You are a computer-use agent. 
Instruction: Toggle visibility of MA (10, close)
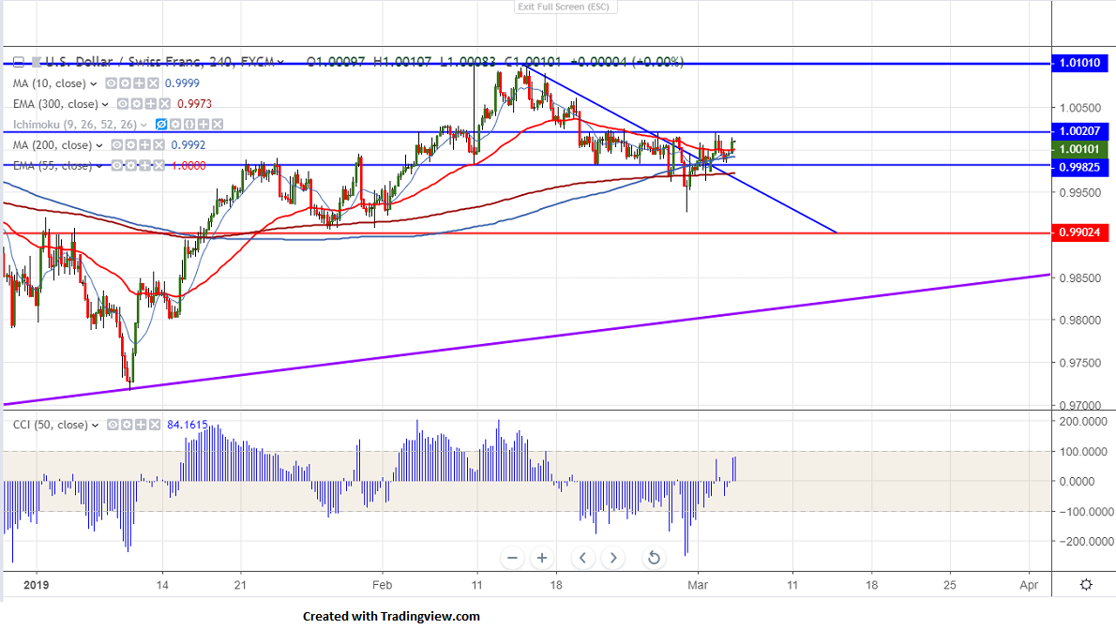[x=111, y=83]
